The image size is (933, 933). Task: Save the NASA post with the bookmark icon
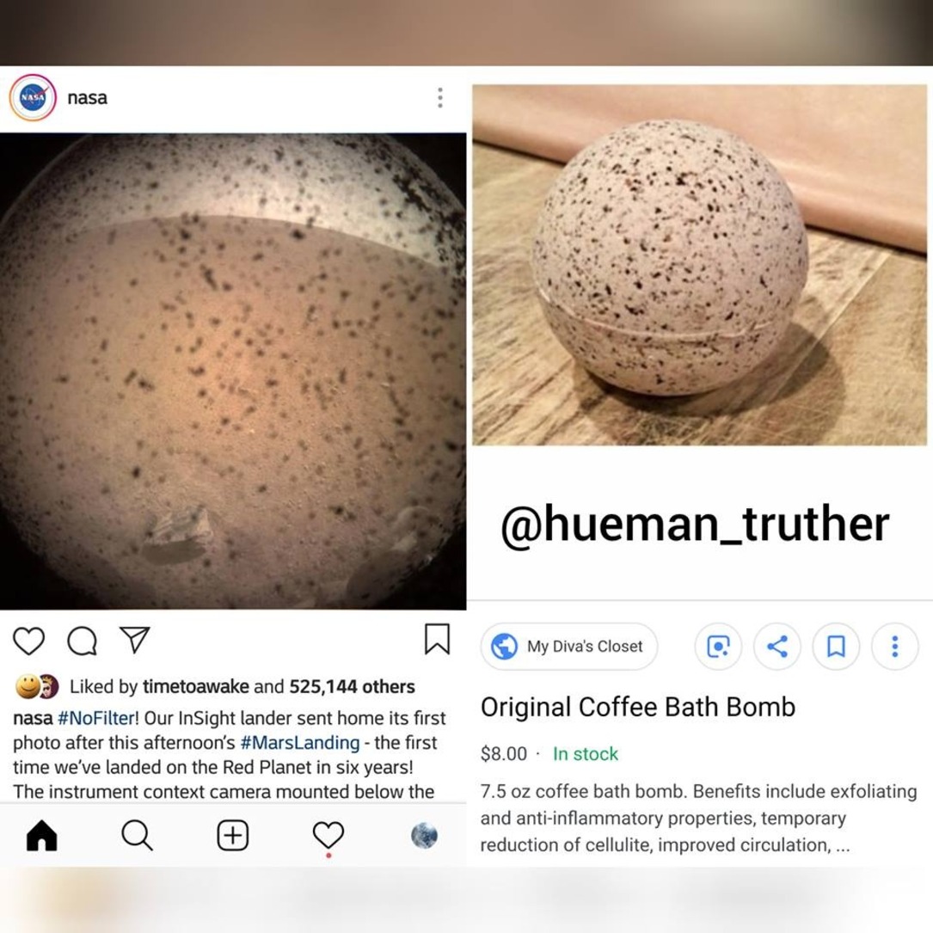pos(437,639)
